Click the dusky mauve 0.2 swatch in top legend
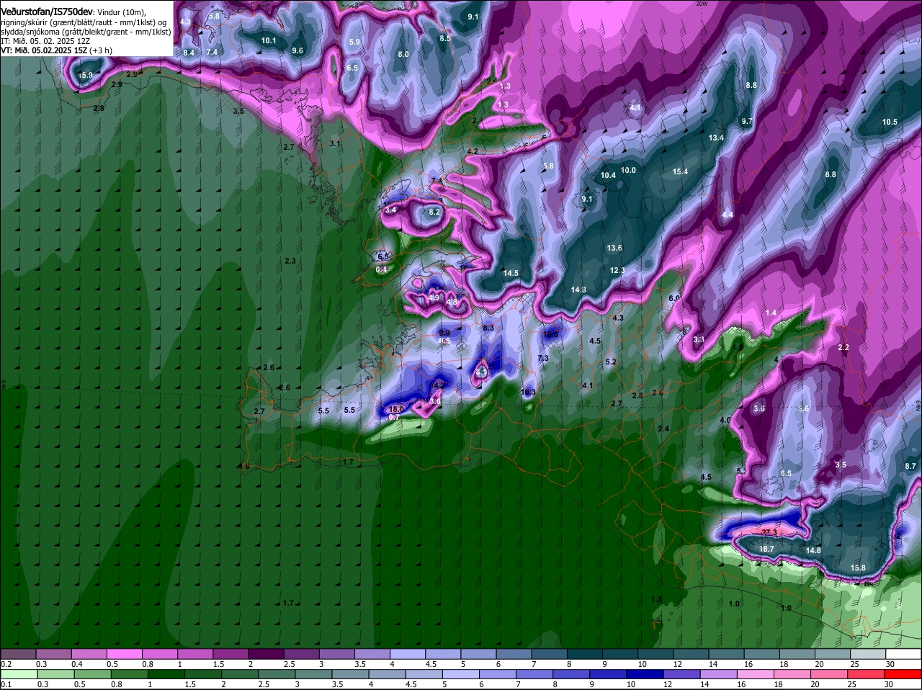The height and width of the screenshot is (690, 922). tap(18, 653)
